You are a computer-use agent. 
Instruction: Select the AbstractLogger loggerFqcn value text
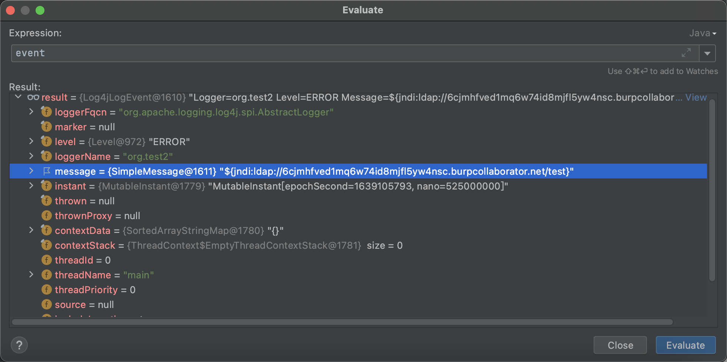226,112
